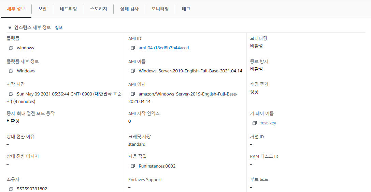Viewport: 371px width, 192px height.
Task: Select the RunInstances:0002 value text
Action: coord(157,166)
